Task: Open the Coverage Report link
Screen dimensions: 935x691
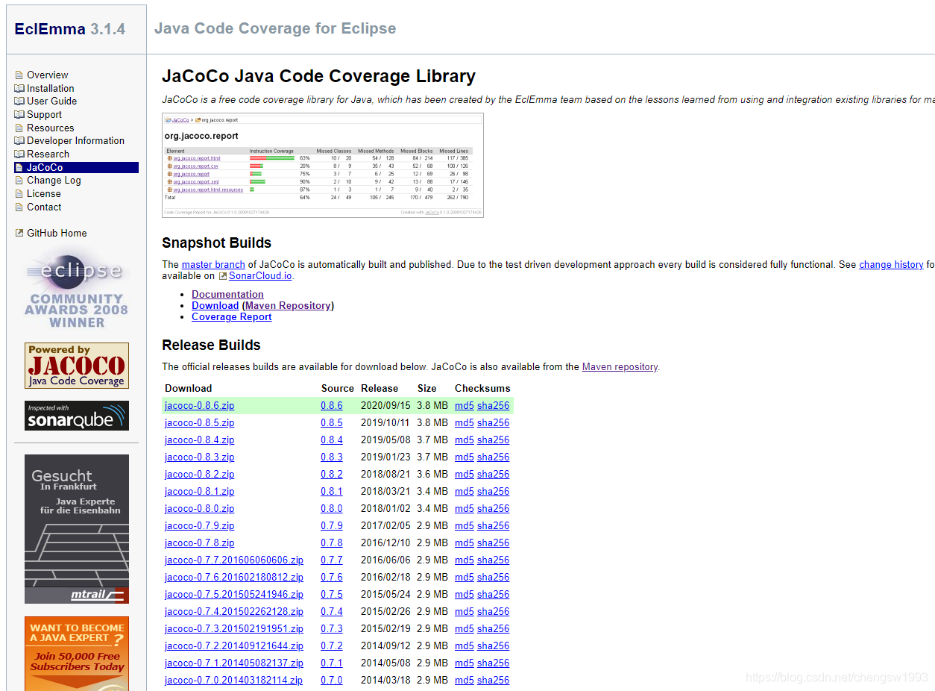Action: [231, 316]
